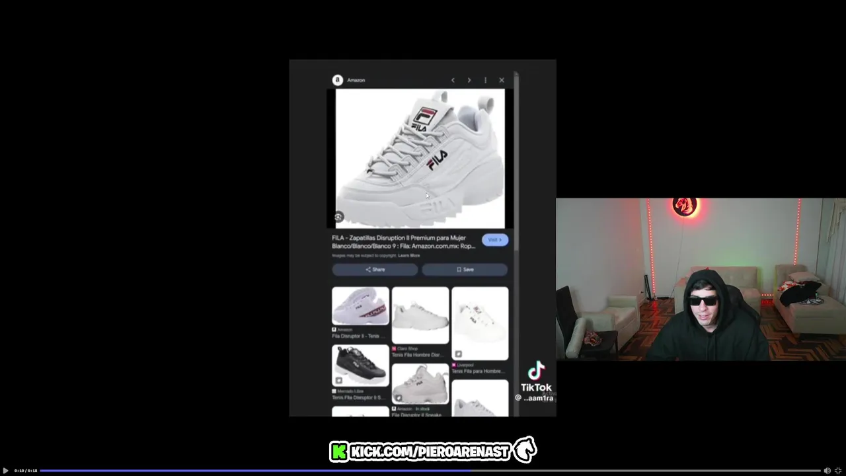Click the Google Lens icon on the shoe image
Image resolution: width=846 pixels, height=476 pixels.
[x=338, y=217]
